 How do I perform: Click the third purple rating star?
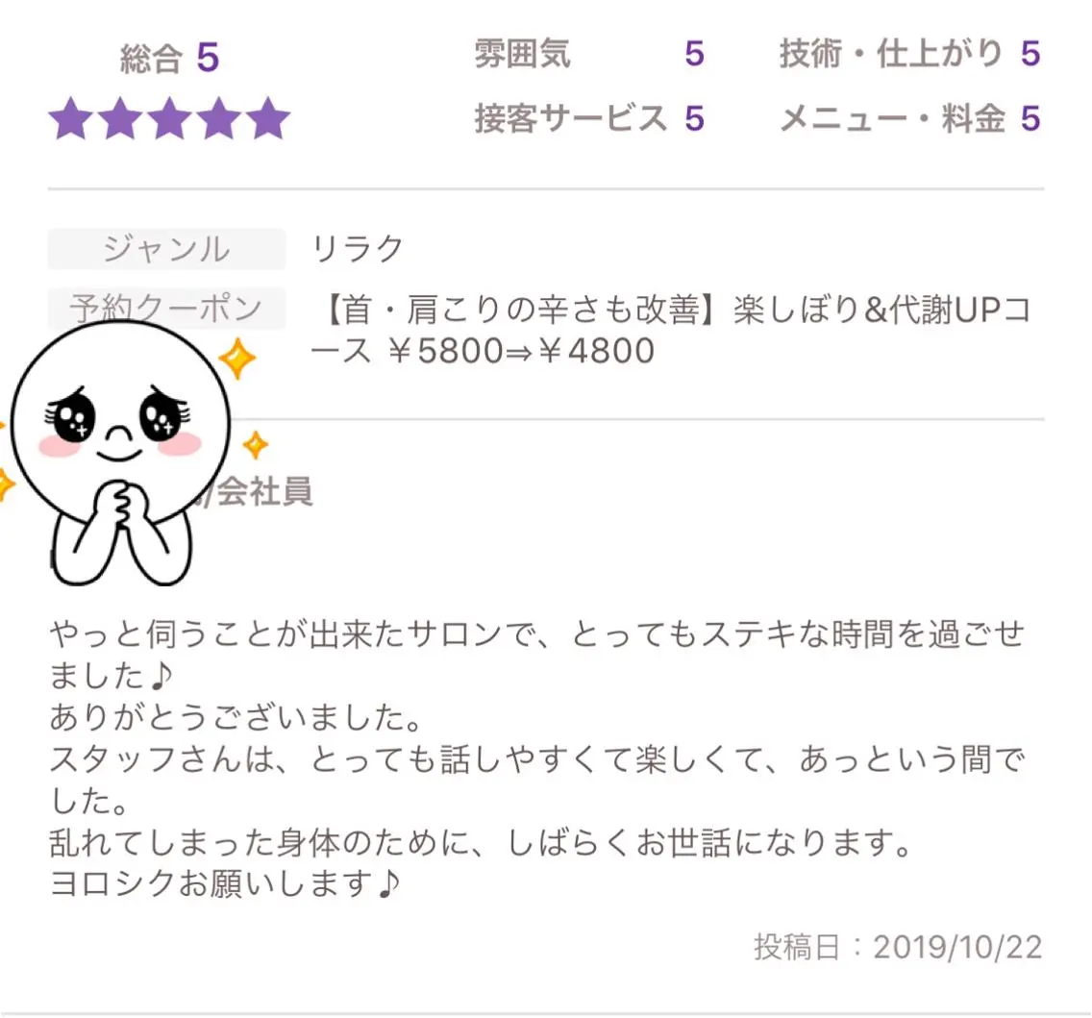169,118
